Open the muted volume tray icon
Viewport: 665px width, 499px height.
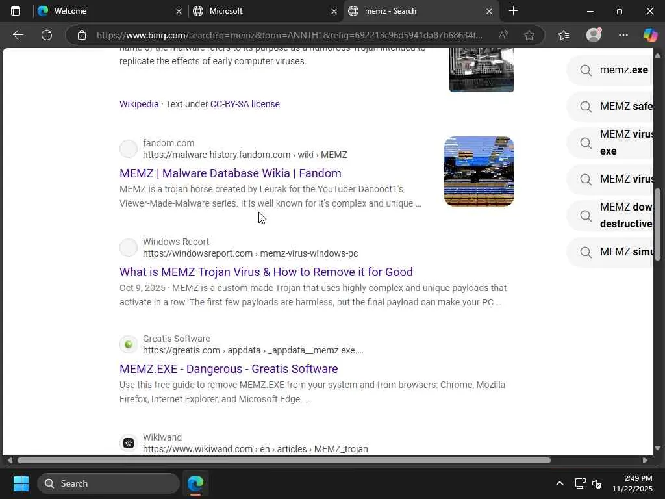point(597,483)
